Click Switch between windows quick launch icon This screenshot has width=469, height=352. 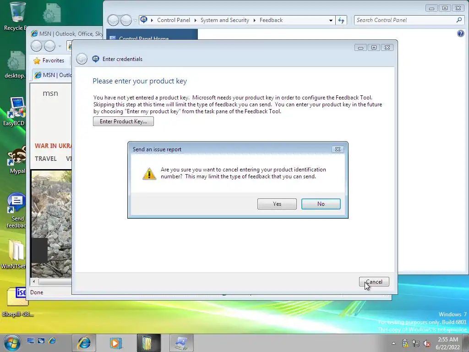point(41,341)
